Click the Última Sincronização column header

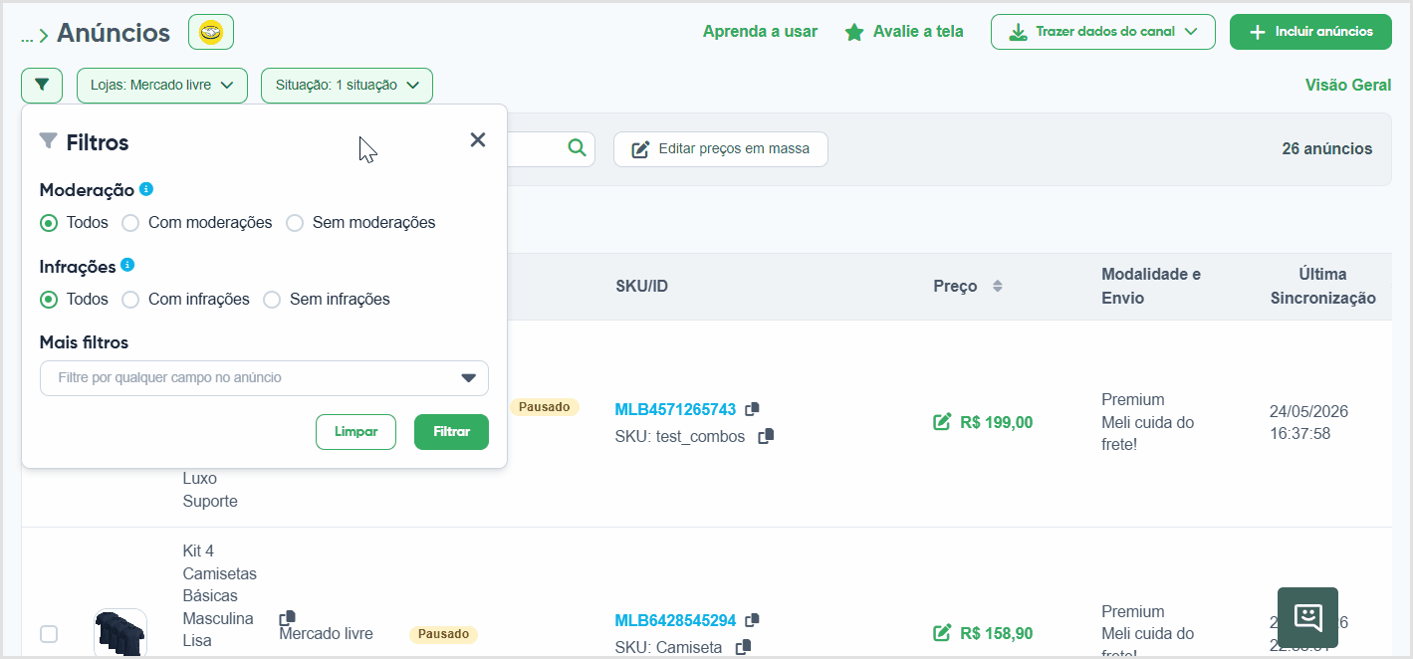[1322, 286]
